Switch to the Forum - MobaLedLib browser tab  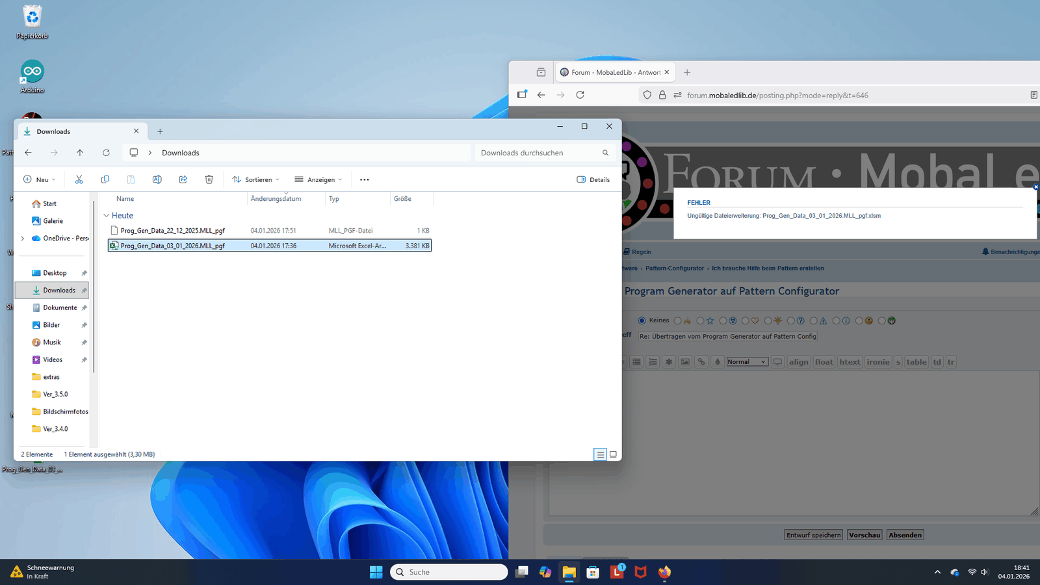(614, 72)
